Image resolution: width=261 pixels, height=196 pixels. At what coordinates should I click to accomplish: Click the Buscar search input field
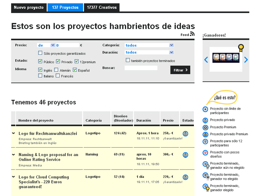pyautogui.click(x=141, y=68)
